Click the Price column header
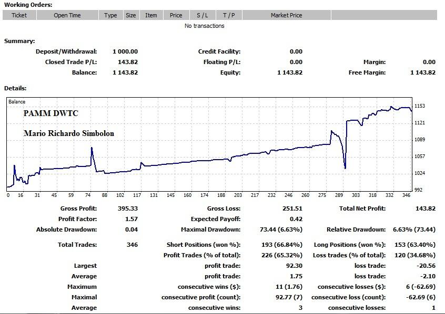 [176, 15]
